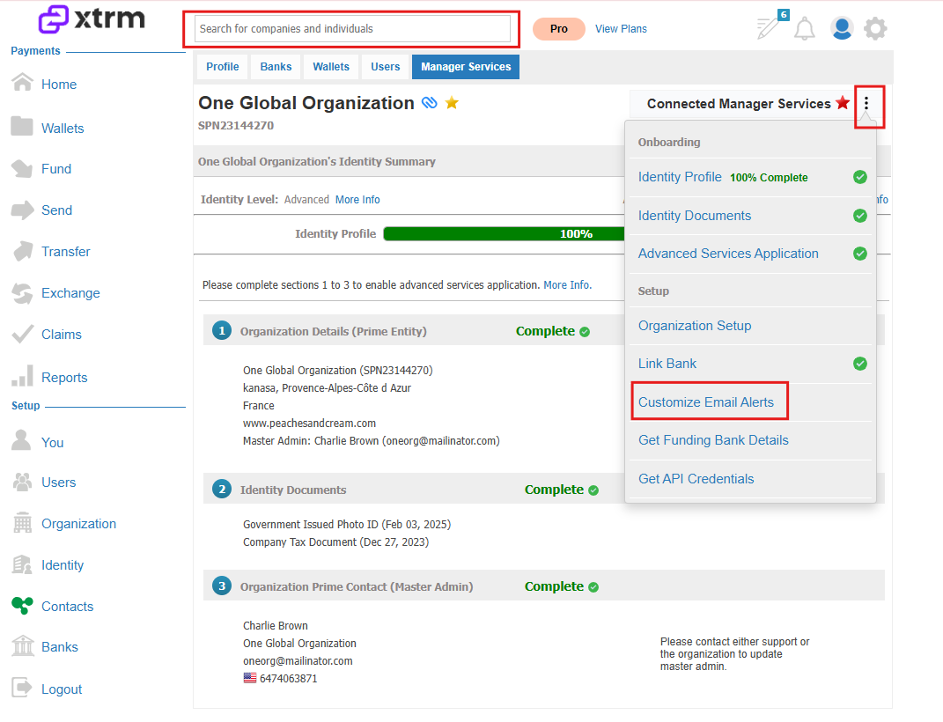Switch to the Profile tab
943x722 pixels.
pos(223,67)
